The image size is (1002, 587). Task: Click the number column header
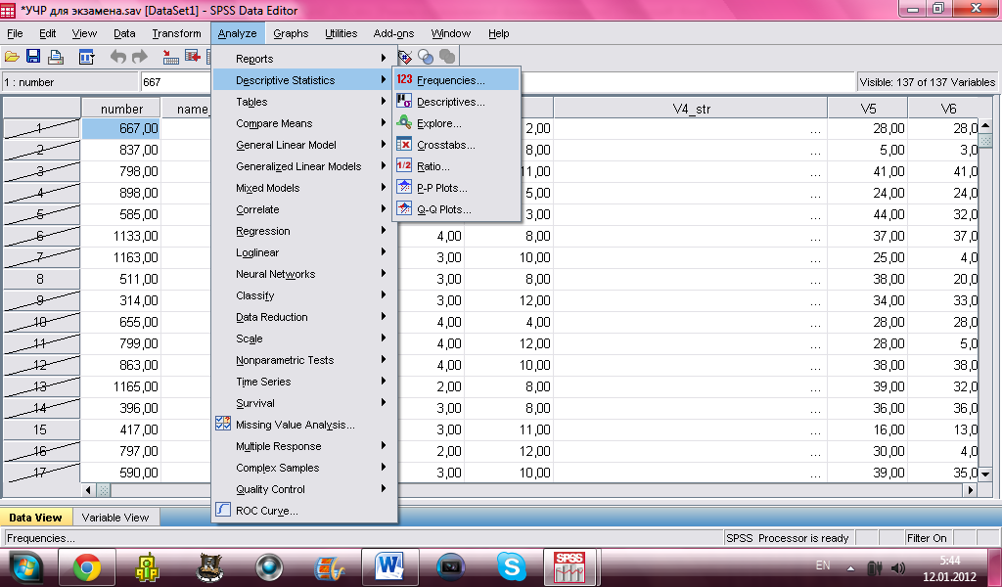coord(121,109)
